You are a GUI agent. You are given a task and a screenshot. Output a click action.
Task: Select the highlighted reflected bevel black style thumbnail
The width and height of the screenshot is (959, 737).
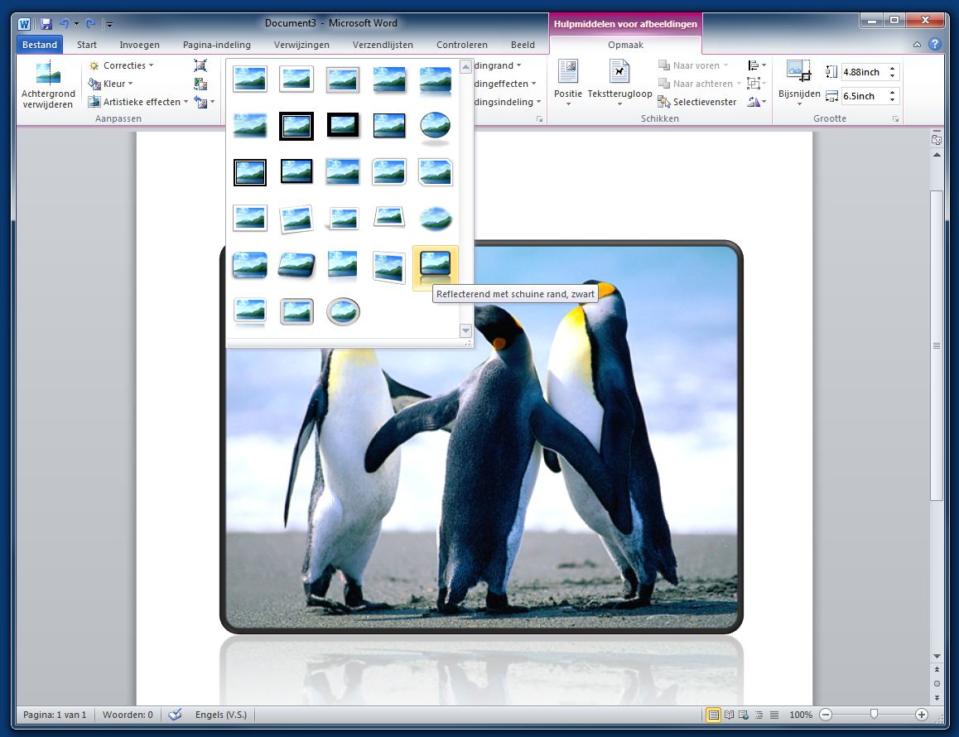click(436, 267)
